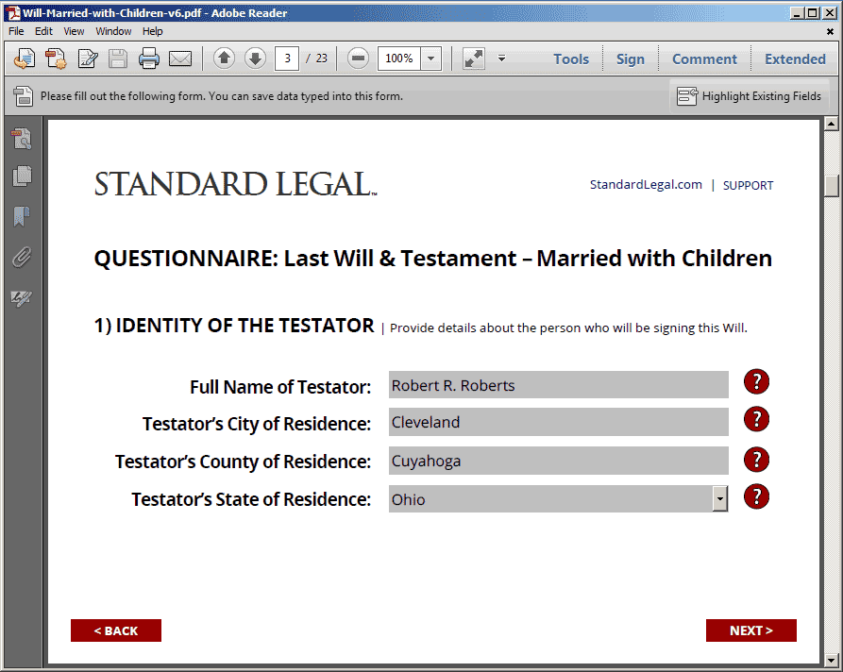Open the Tools pane
Image resolution: width=843 pixels, height=672 pixels.
[x=571, y=59]
